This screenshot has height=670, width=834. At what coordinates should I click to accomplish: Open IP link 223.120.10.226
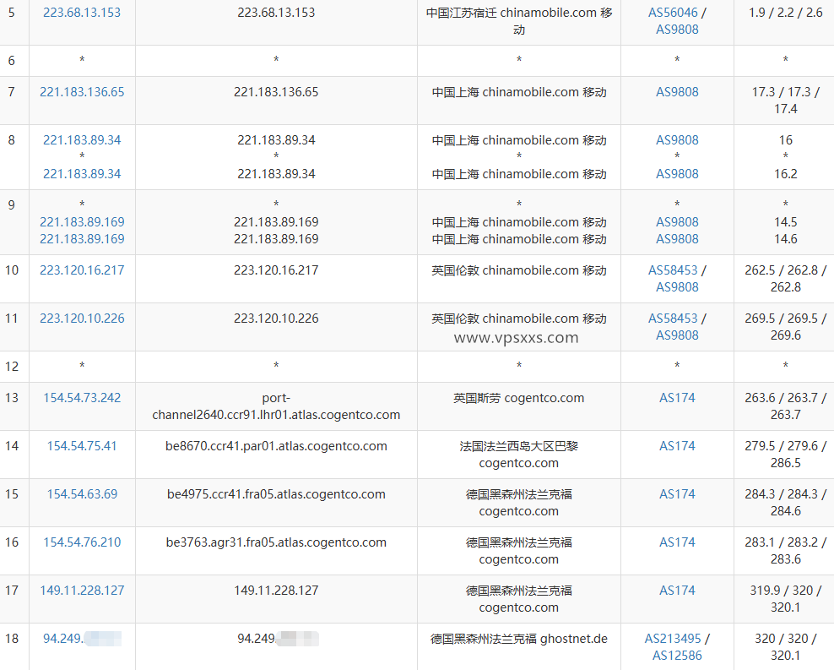coord(82,319)
